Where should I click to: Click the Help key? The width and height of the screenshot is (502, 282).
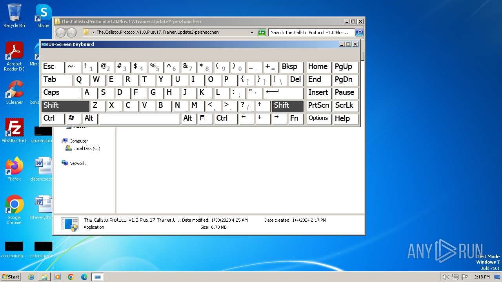pyautogui.click(x=346, y=118)
